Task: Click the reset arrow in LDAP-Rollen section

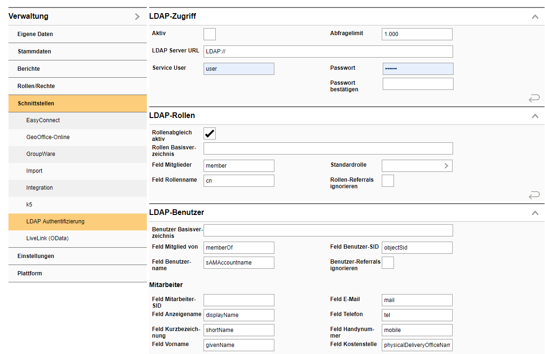Action: point(534,195)
